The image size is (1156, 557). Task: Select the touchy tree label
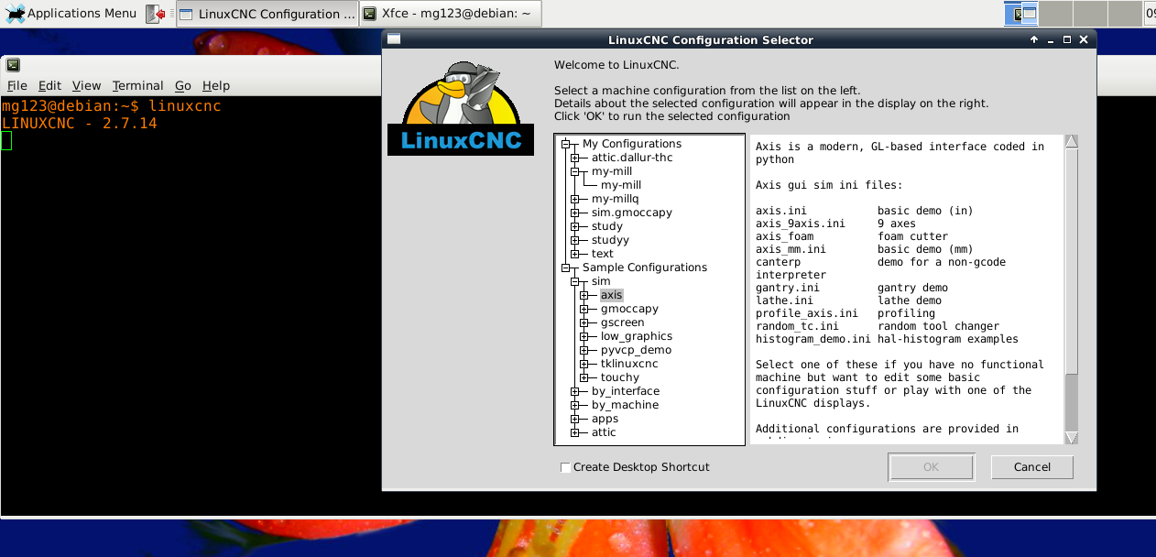coord(620,377)
